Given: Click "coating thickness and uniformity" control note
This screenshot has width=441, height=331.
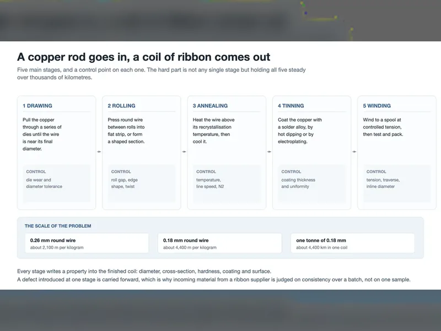Looking at the screenshot, I should pyautogui.click(x=298, y=183).
